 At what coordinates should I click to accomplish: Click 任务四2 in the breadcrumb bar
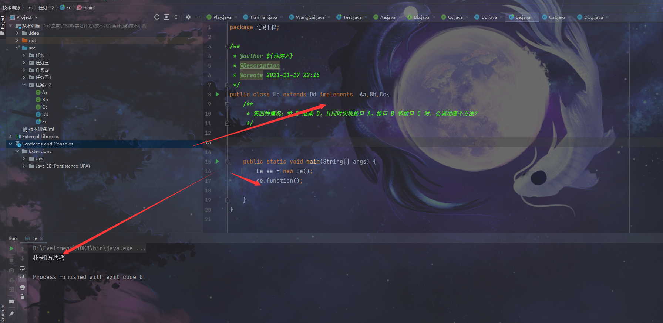46,7
